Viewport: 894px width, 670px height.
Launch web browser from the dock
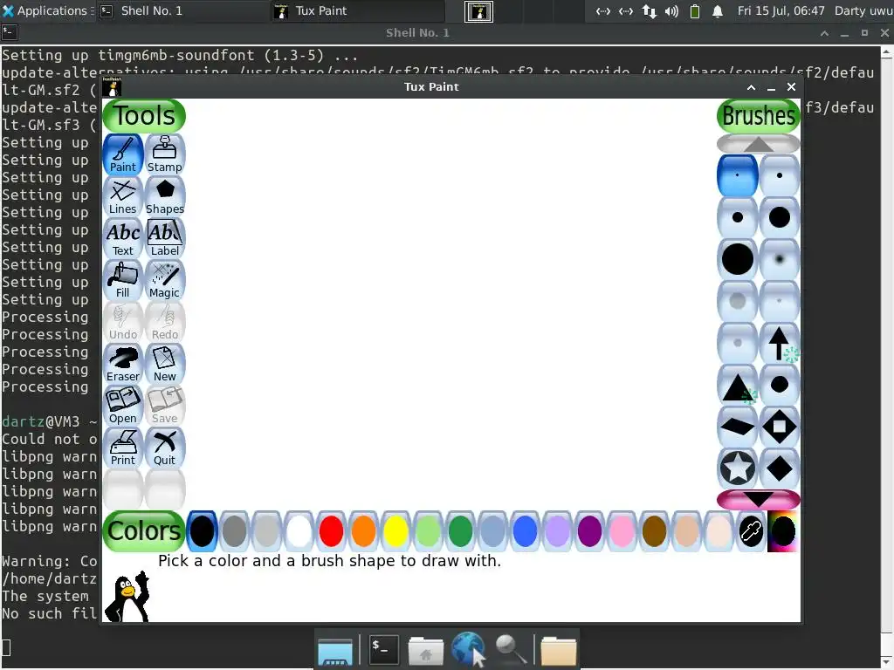click(x=468, y=649)
